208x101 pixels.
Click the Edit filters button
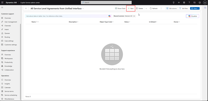(183, 8)
